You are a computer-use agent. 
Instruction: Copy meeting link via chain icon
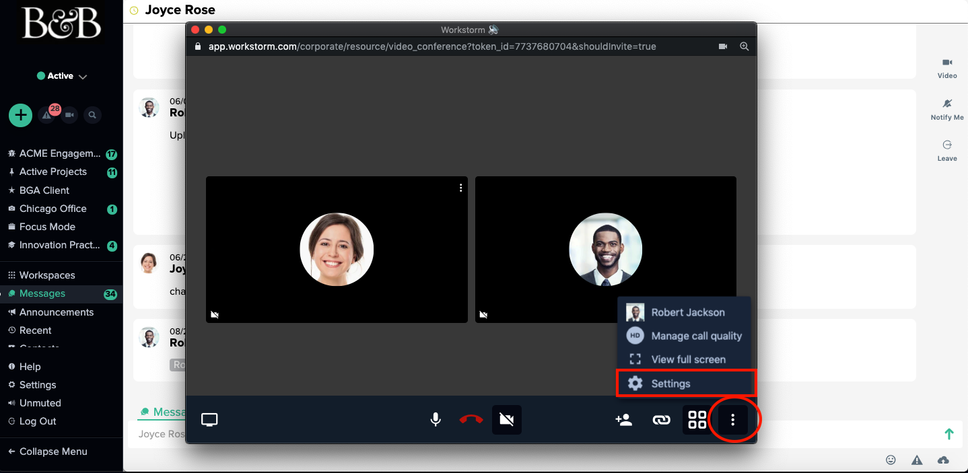[661, 420]
